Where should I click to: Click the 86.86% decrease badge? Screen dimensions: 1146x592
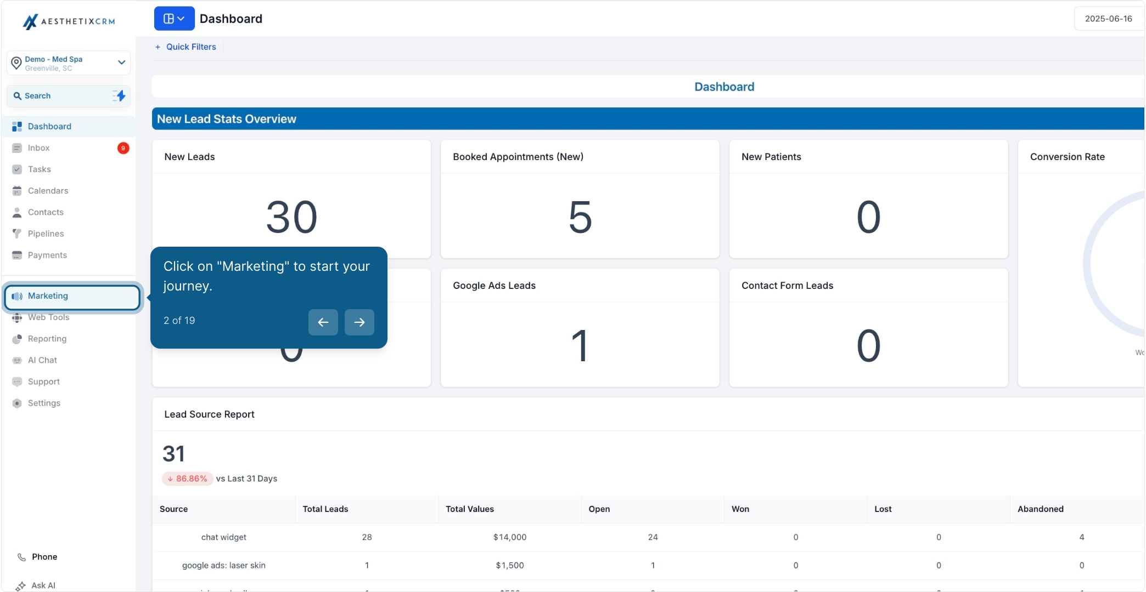(x=187, y=479)
